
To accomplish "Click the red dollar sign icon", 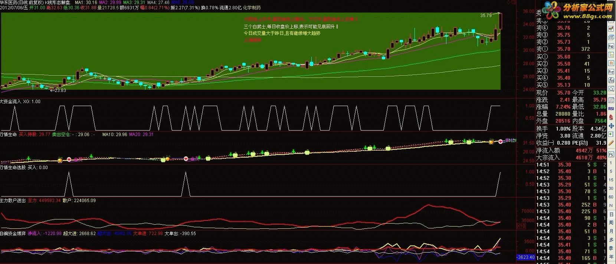I will [611, 117].
